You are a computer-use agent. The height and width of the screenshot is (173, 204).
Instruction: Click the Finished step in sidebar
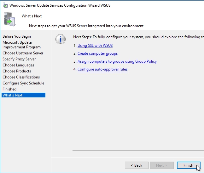coord(9,89)
